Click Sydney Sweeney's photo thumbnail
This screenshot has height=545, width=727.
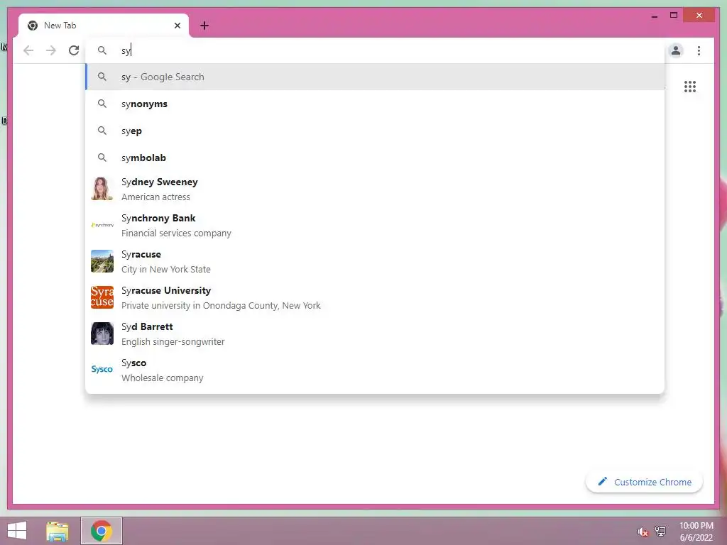pyautogui.click(x=102, y=189)
